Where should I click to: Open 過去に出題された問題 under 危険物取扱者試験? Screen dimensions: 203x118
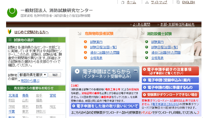pyautogui.click(x=105, y=53)
